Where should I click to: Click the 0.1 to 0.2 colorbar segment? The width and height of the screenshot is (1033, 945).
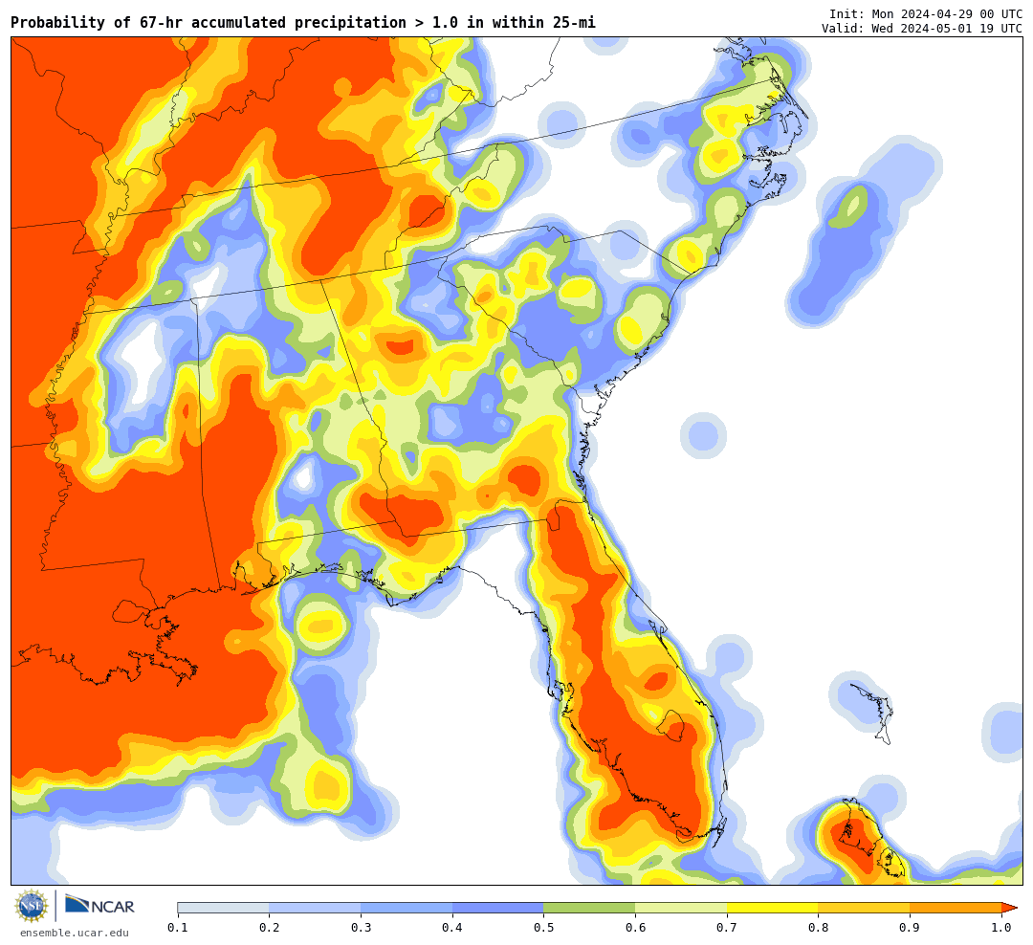pos(223,908)
